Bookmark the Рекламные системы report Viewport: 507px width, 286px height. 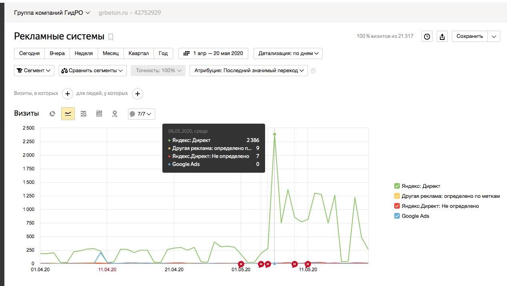coord(111,37)
